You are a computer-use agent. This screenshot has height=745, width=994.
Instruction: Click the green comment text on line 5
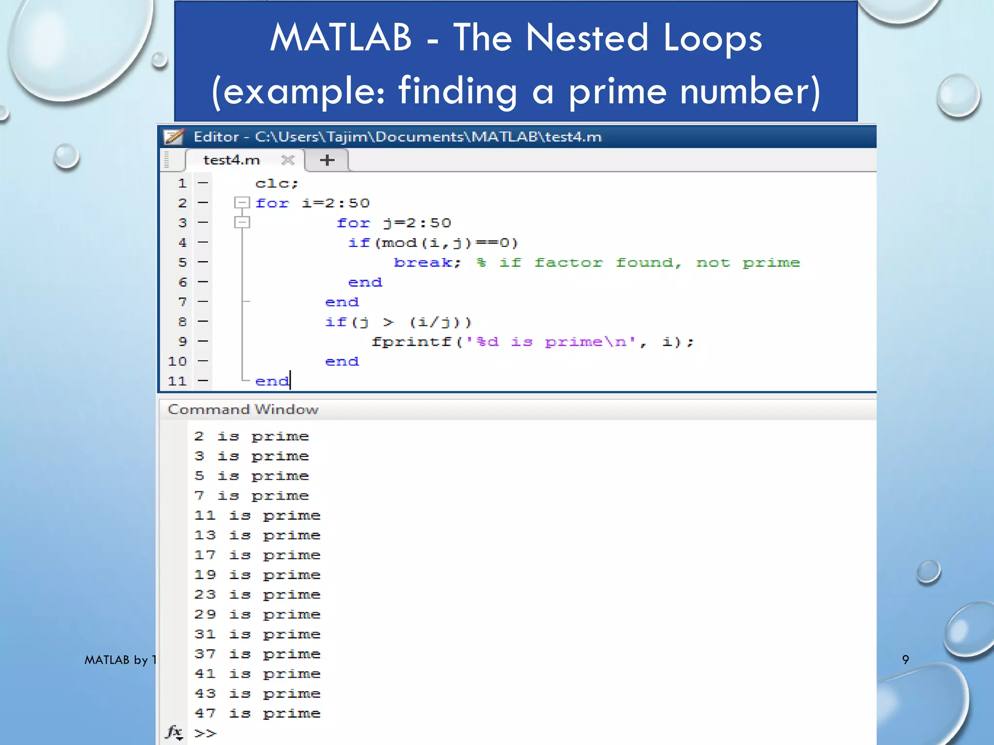click(x=638, y=262)
